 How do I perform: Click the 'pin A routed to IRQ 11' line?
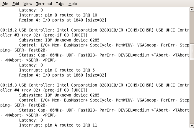click(x=58, y=125)
